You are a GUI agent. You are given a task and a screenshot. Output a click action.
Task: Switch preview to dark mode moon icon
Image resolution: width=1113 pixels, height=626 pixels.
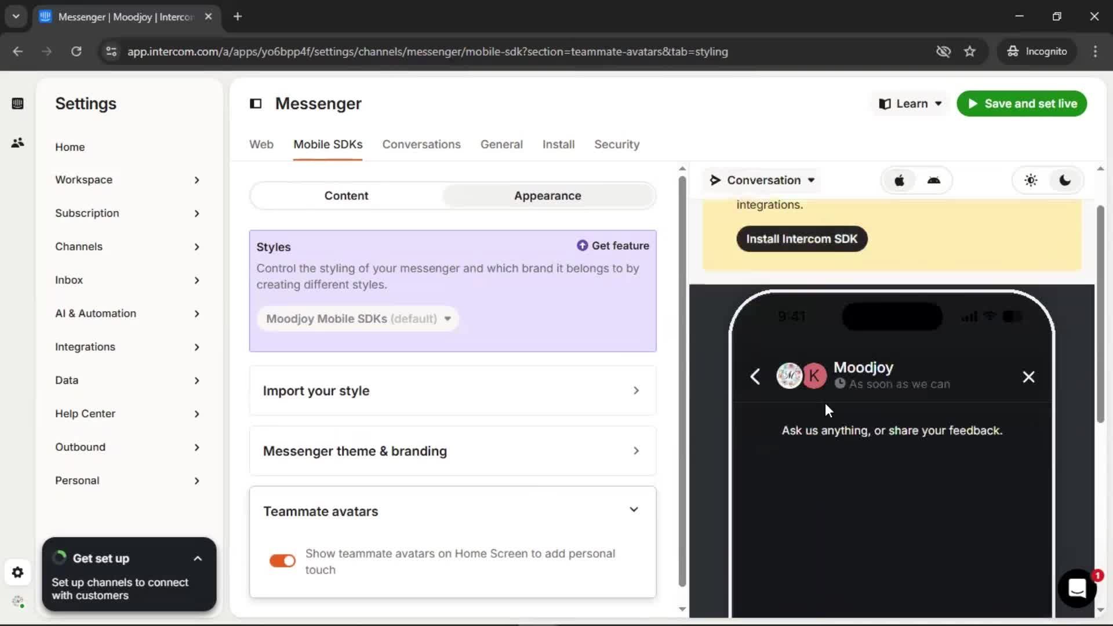pos(1065,180)
